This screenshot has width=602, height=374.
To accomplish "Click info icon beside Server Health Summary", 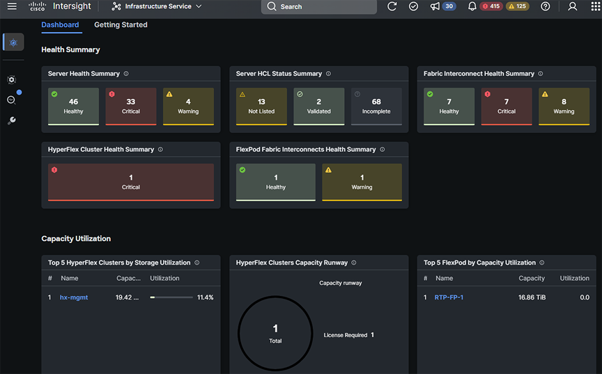I will [126, 74].
